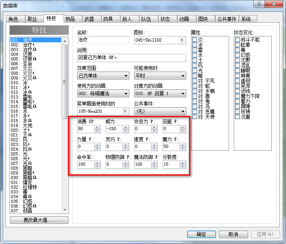Screen dimensions: 286x244
Task: Select skill 007: 火炎
Action: click(36, 68)
